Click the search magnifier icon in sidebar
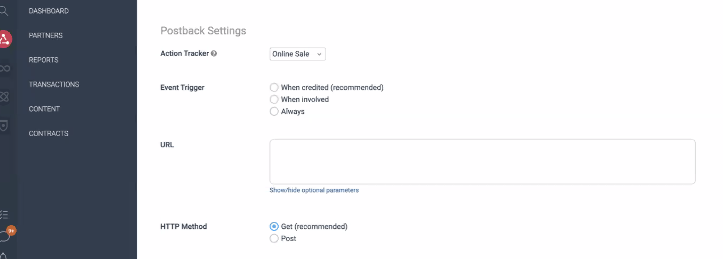 (4, 11)
